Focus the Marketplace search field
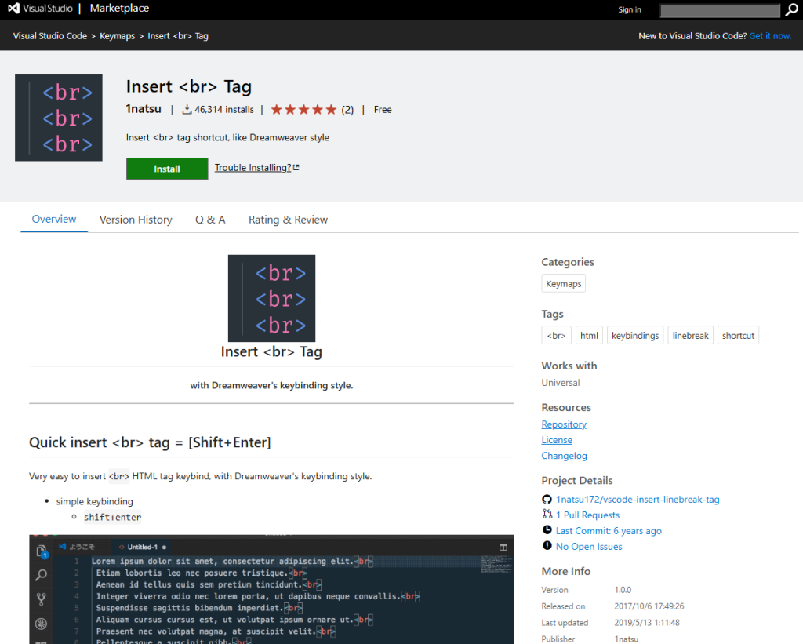The width and height of the screenshot is (803, 644). pos(720,10)
